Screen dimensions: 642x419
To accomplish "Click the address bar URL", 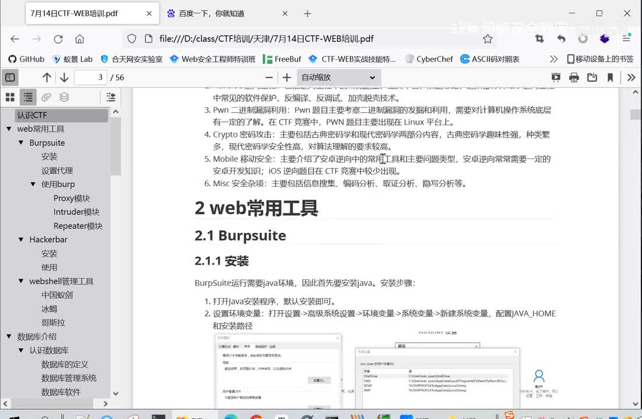I will pyautogui.click(x=266, y=39).
